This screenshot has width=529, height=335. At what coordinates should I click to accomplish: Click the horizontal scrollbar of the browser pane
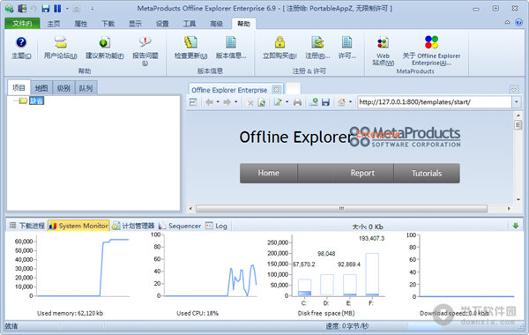[341, 208]
